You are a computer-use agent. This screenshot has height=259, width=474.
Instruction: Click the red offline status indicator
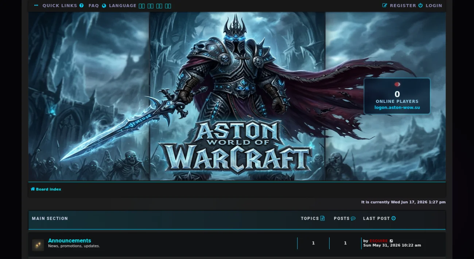pyautogui.click(x=397, y=84)
